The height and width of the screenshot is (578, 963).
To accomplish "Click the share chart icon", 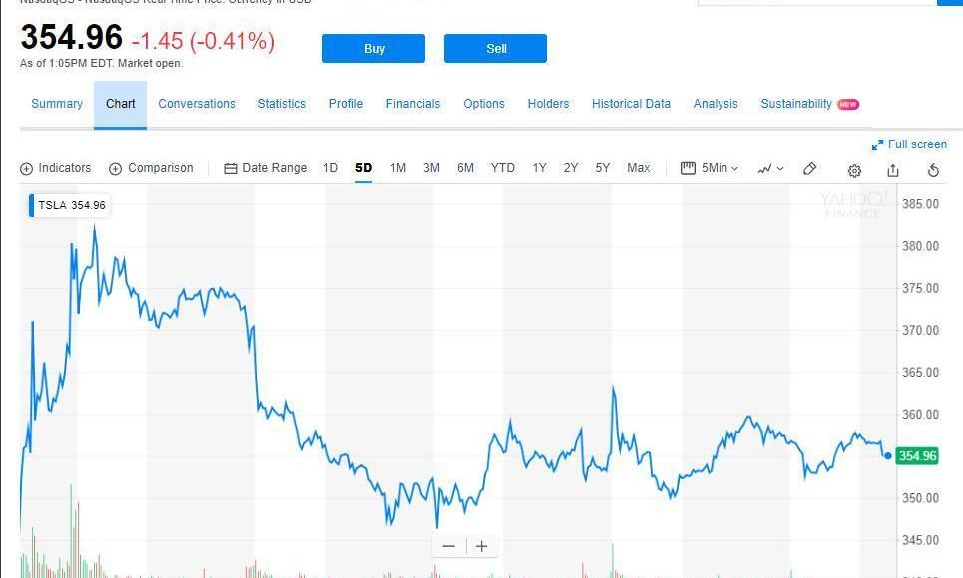I will pos(893,169).
